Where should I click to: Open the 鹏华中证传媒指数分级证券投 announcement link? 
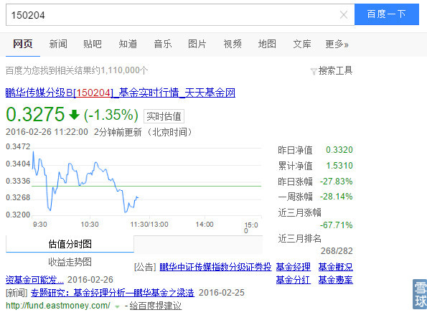point(215,267)
